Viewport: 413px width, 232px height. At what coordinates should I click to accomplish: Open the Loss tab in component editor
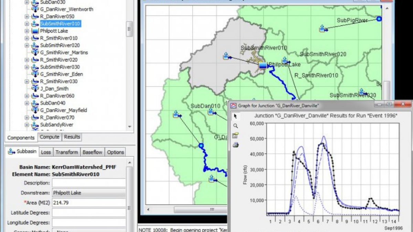click(x=46, y=152)
